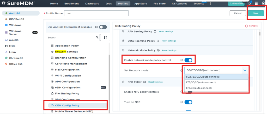Open the Security tab

[x=199, y=4]
